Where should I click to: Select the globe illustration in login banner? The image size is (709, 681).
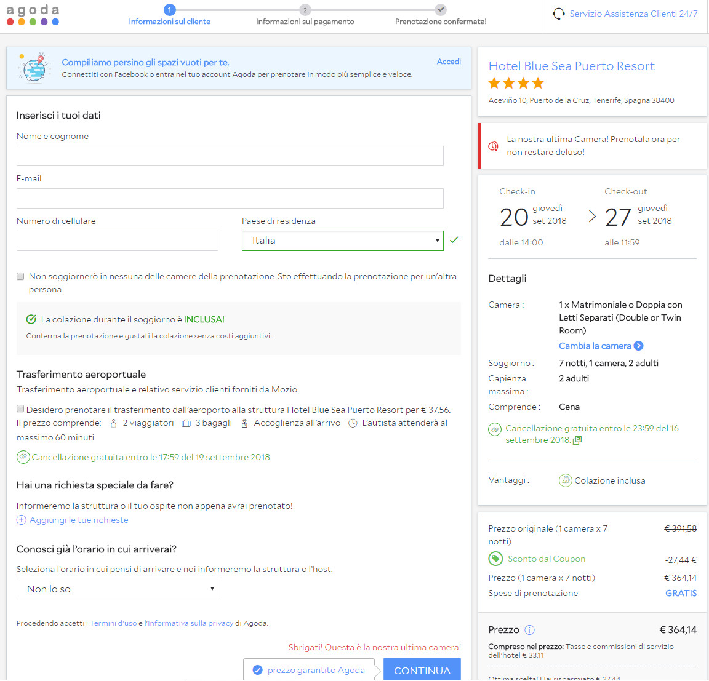[x=33, y=68]
